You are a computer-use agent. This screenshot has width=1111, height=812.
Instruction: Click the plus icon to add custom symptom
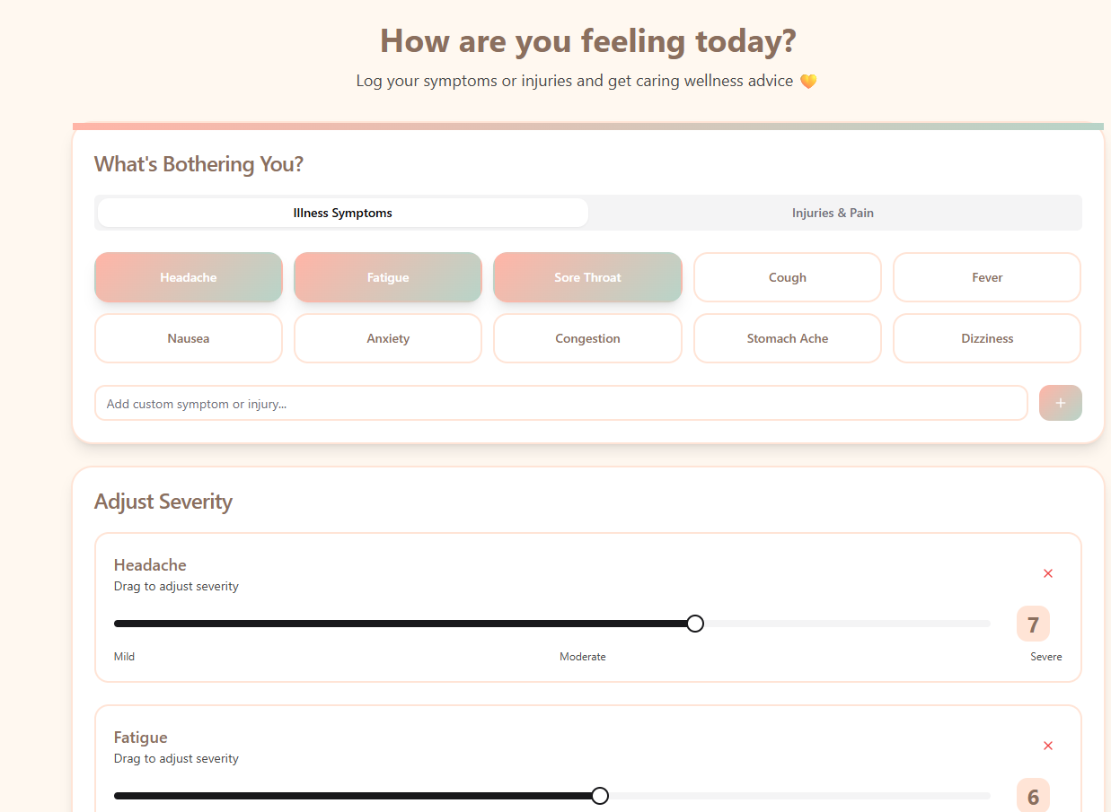tap(1060, 403)
